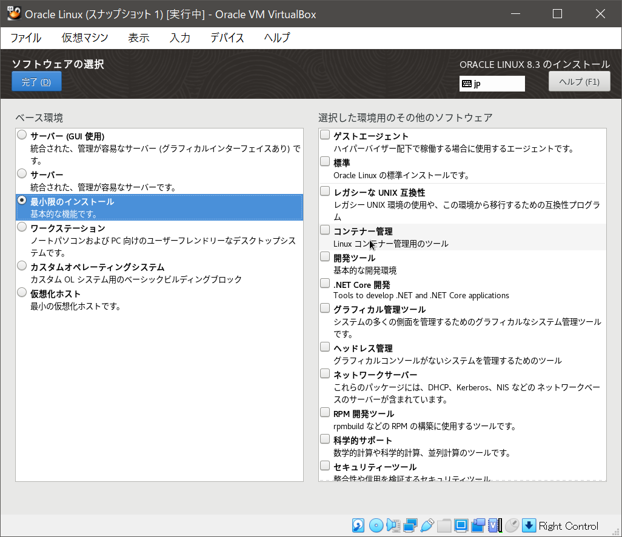Click description Oracle Linux の標準インストールです。
Screen dimensions: 622x537
[401, 175]
